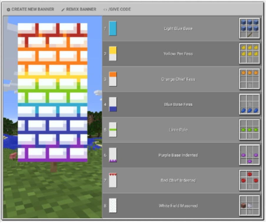Click the pencil icon beside Remix Banner
This screenshot has height=223, width=266.
coord(63,10)
